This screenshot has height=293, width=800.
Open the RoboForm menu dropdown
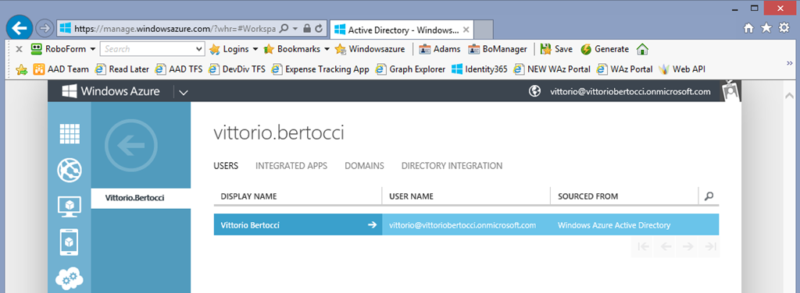pyautogui.click(x=62, y=49)
